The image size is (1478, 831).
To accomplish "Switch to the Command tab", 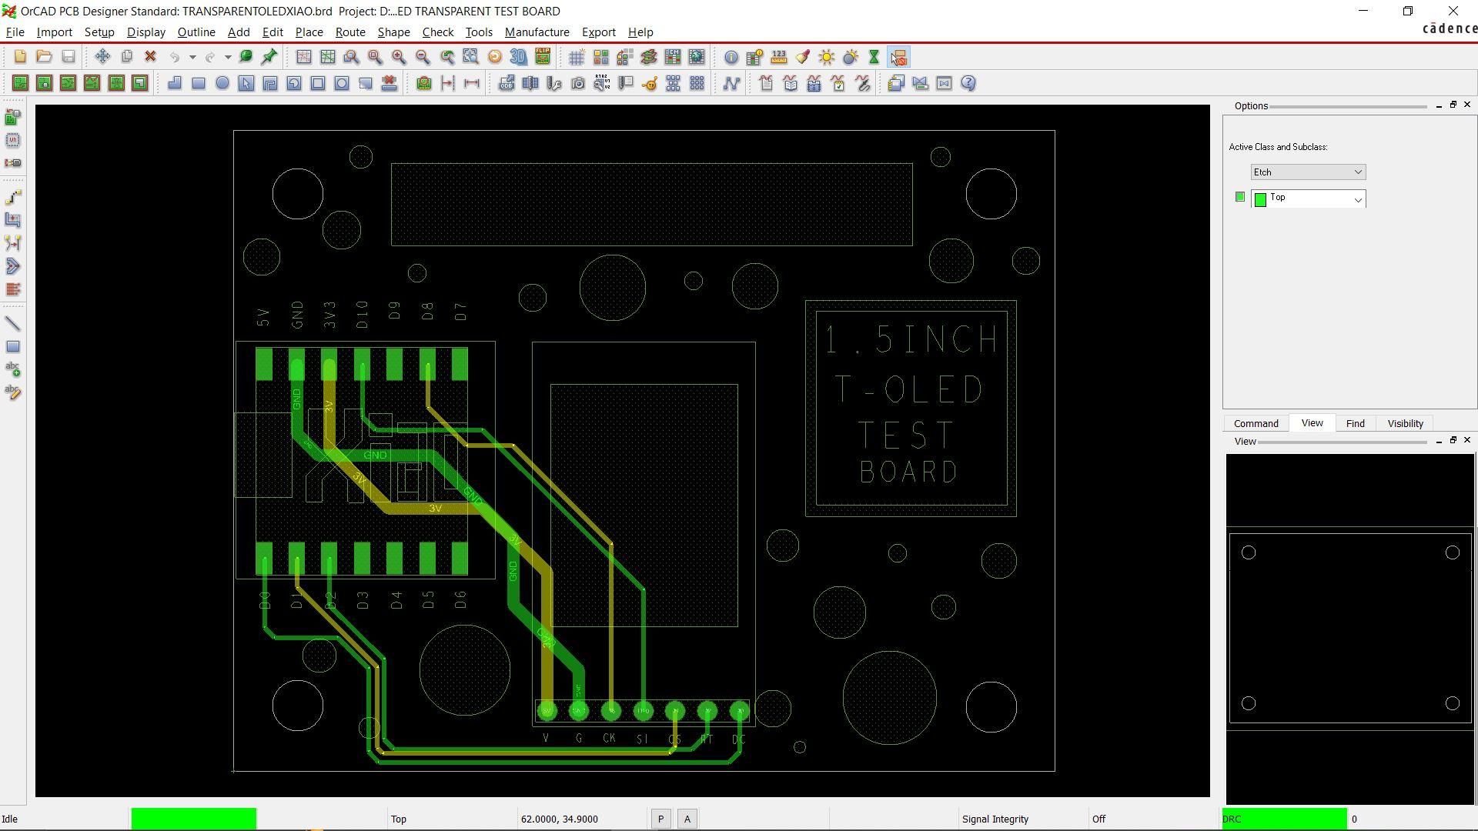I will click(x=1256, y=424).
